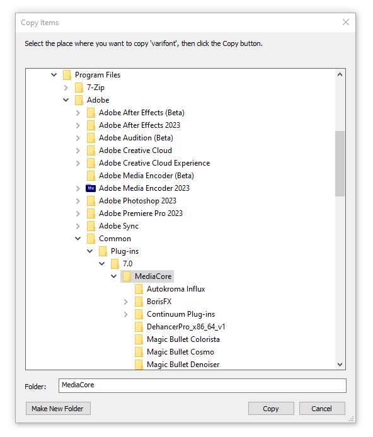Viewport: 373px width, 437px height.
Task: Expand Adobe After Effects (Beta) node
Action: coord(77,113)
